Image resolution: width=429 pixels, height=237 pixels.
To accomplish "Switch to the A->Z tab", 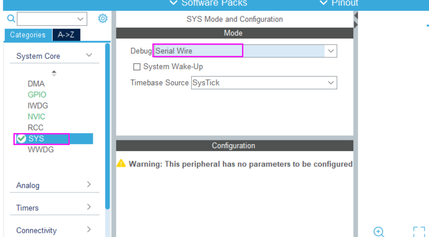I will click(66, 35).
